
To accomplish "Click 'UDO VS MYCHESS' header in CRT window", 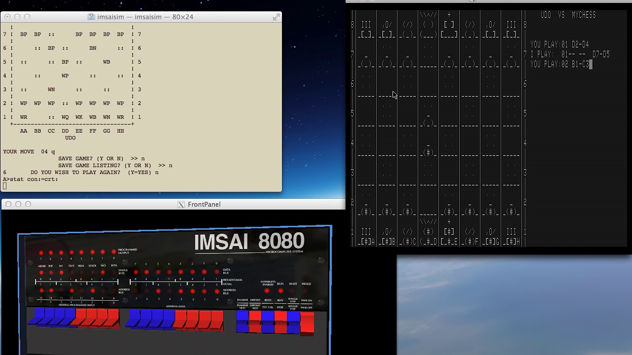I will click(x=568, y=15).
